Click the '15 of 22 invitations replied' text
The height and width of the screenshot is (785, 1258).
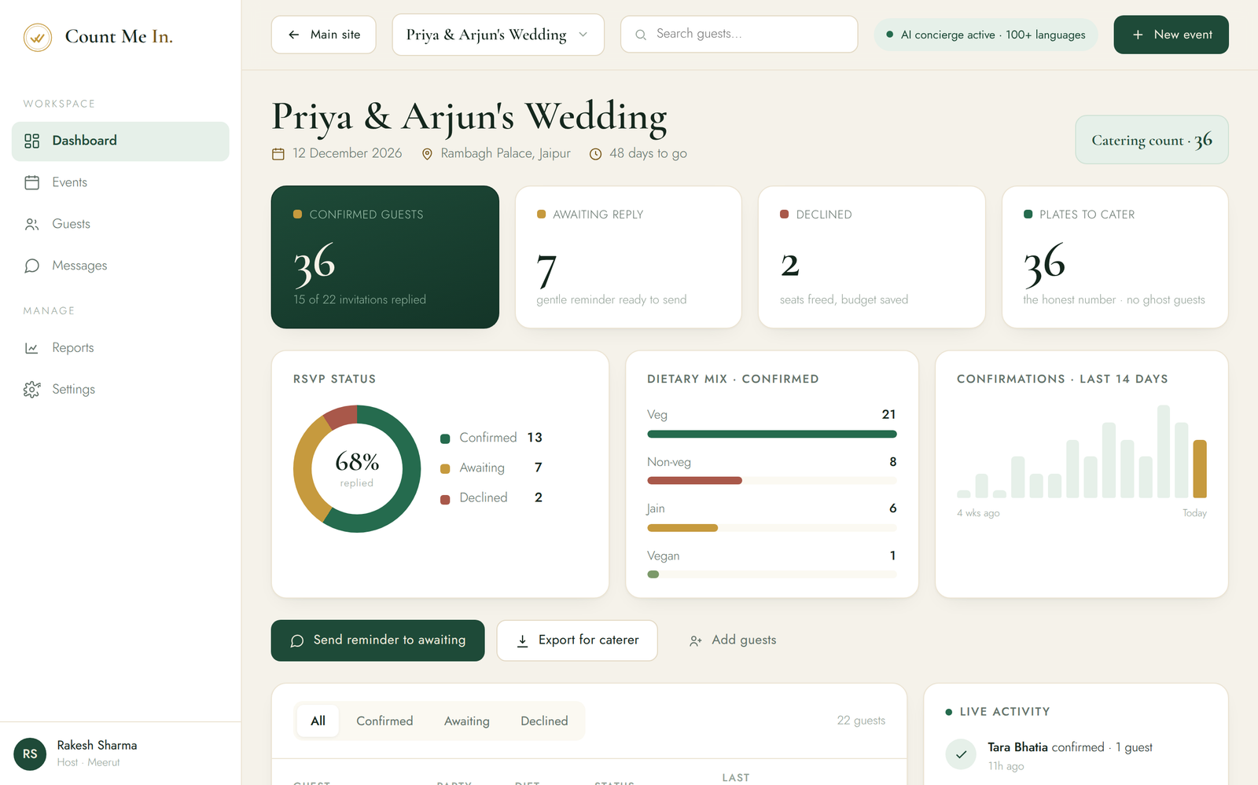(360, 299)
